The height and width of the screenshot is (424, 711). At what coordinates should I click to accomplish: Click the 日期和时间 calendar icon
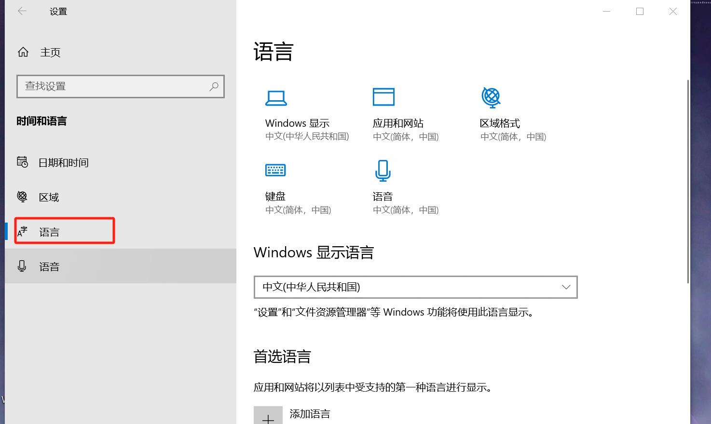tap(22, 162)
